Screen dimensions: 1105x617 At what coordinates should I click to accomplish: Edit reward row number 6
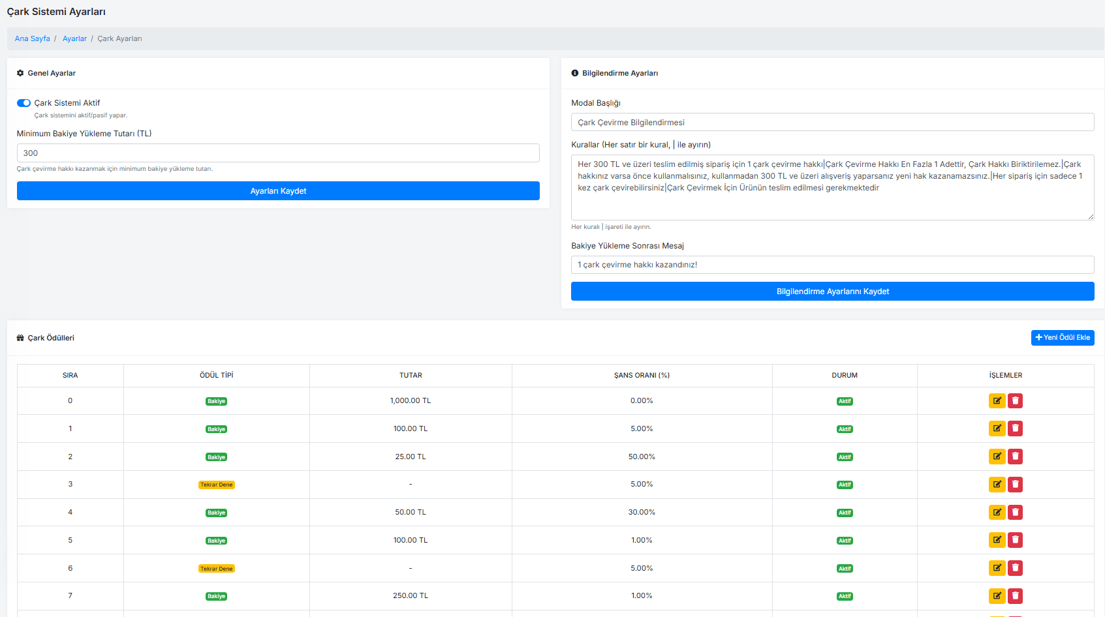click(x=997, y=568)
